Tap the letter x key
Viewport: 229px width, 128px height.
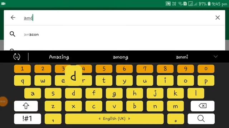(73, 106)
